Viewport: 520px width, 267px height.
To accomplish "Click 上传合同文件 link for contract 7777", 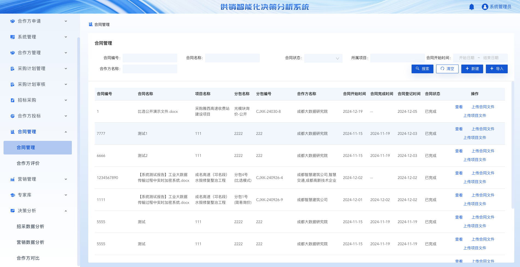I will (x=483, y=129).
